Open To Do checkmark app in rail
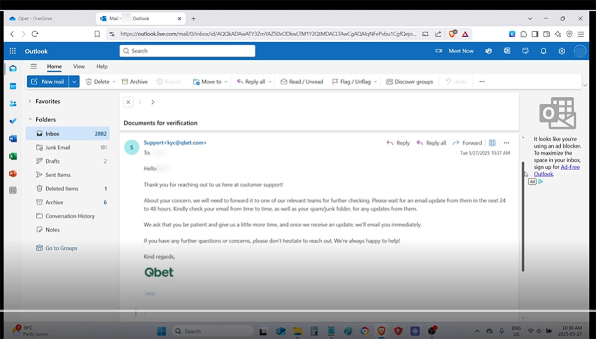The height and width of the screenshot is (339, 596). [13, 121]
